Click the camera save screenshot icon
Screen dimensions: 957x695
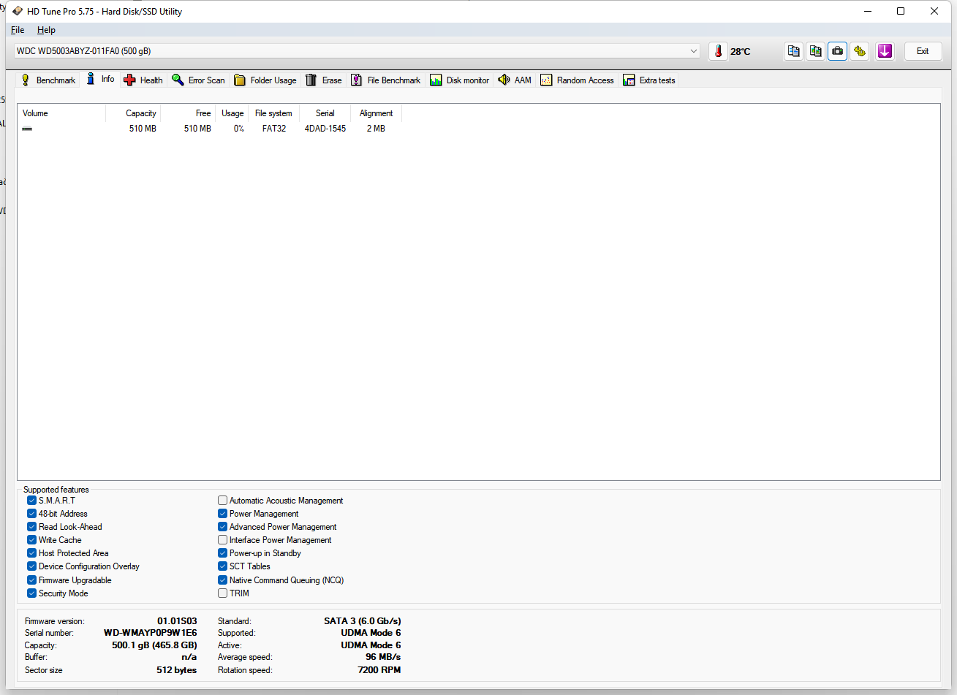point(838,51)
